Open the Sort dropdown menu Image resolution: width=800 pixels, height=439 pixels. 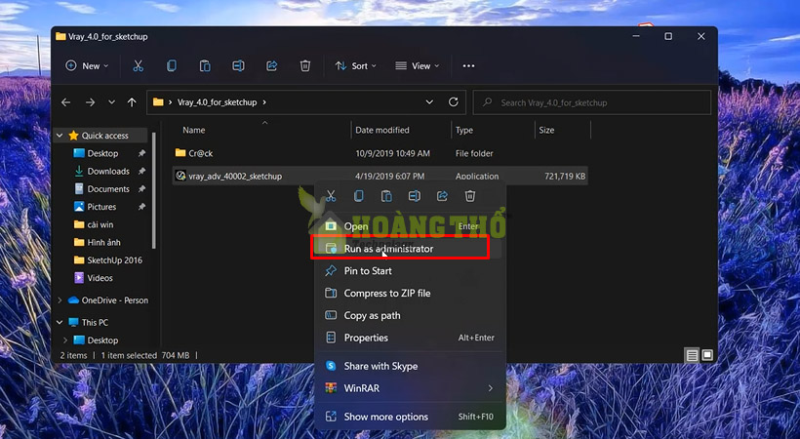[356, 66]
